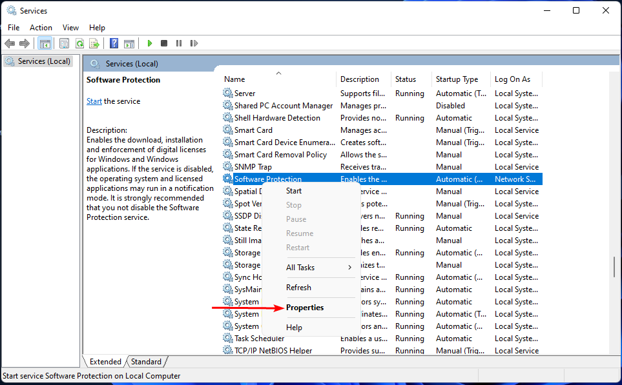
Task: Expand the All Tasks submenu
Action: click(x=319, y=268)
